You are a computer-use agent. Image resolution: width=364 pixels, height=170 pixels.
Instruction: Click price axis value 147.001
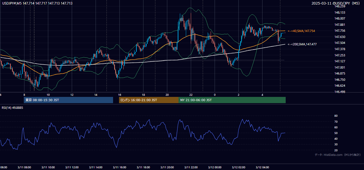pyautogui.click(x=340, y=67)
